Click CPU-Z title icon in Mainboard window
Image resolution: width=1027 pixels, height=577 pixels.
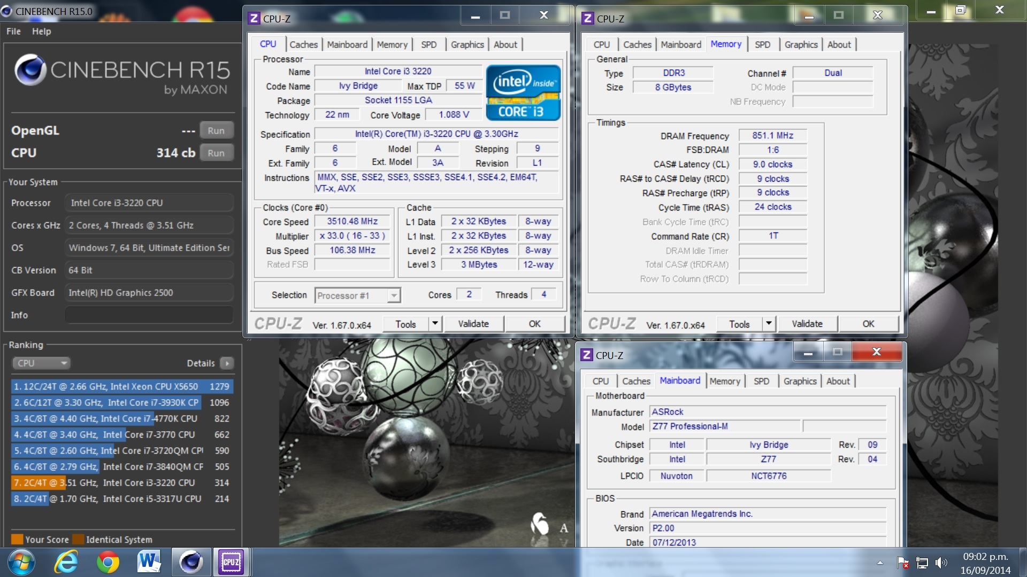click(x=586, y=355)
